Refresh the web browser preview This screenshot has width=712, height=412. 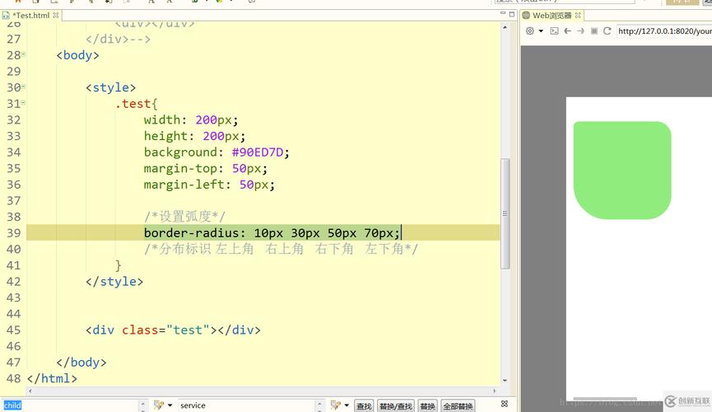pyautogui.click(x=607, y=31)
